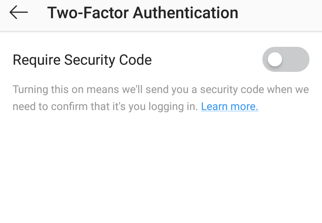Click the underlined Learn more text

[230, 106]
